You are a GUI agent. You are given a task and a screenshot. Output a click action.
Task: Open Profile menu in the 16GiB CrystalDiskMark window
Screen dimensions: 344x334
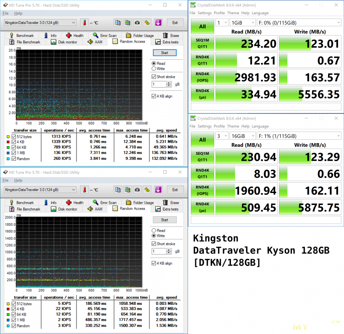point(219,126)
